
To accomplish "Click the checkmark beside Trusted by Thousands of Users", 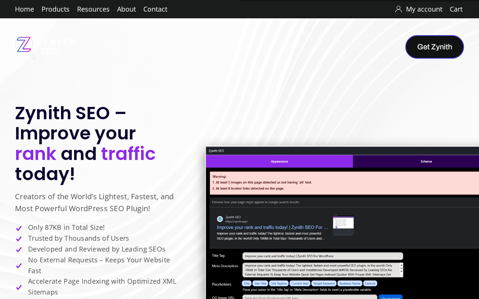I will point(19,238).
